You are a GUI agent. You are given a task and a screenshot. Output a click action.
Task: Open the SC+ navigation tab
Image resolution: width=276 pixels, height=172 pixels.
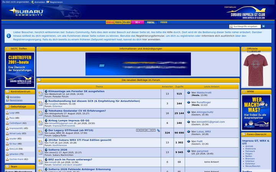coord(138,22)
